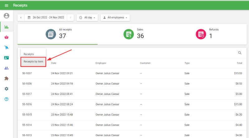Select Receipts option in export menu
Screen dimensions: 249x138
29,54
